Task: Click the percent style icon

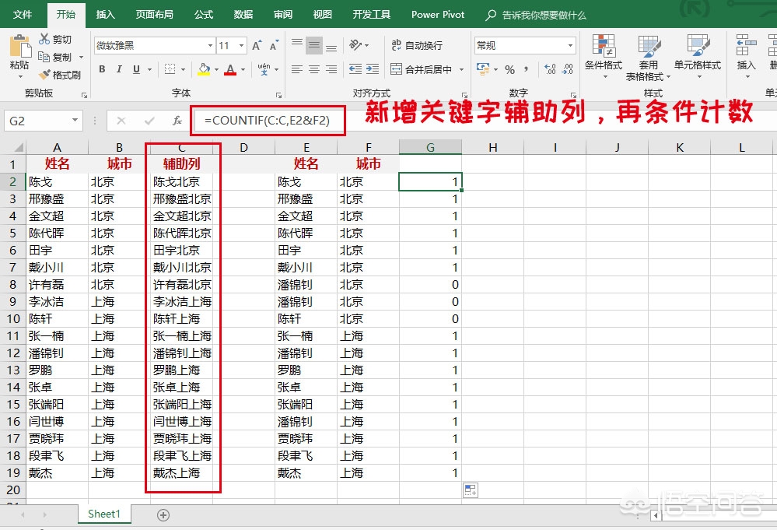Action: (x=509, y=69)
